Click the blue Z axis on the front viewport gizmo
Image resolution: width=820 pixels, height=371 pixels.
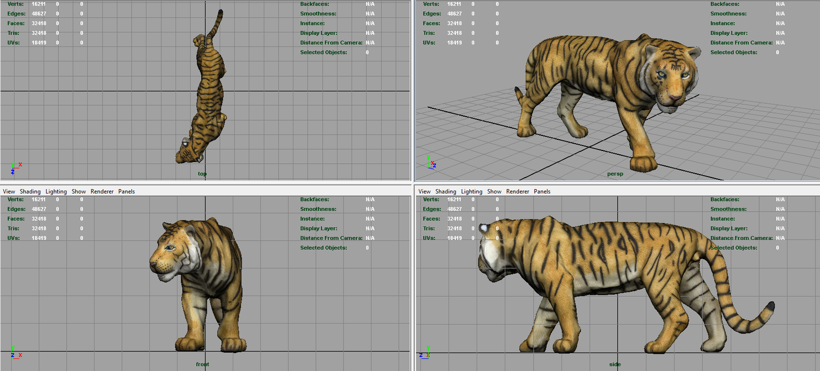(12, 355)
